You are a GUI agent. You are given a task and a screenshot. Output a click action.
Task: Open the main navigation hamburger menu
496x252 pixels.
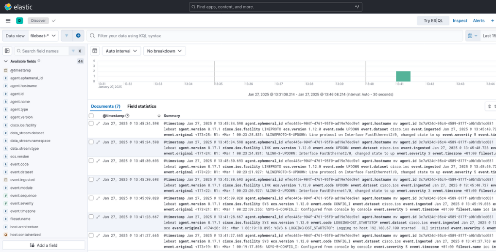(8, 21)
